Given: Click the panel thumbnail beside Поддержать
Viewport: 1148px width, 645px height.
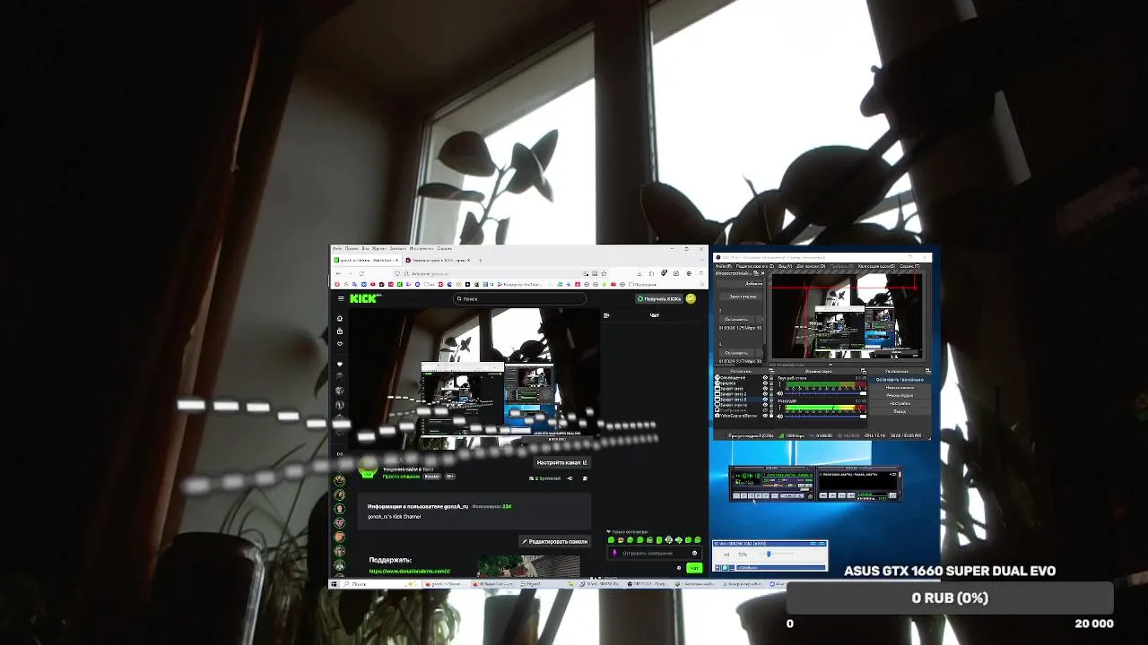Looking at the screenshot, I should point(529,565).
